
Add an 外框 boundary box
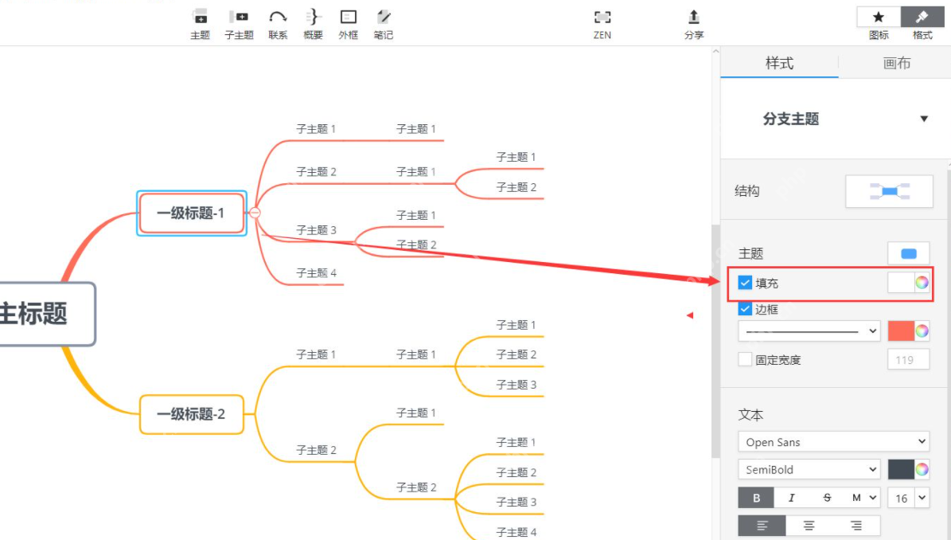coord(348,22)
